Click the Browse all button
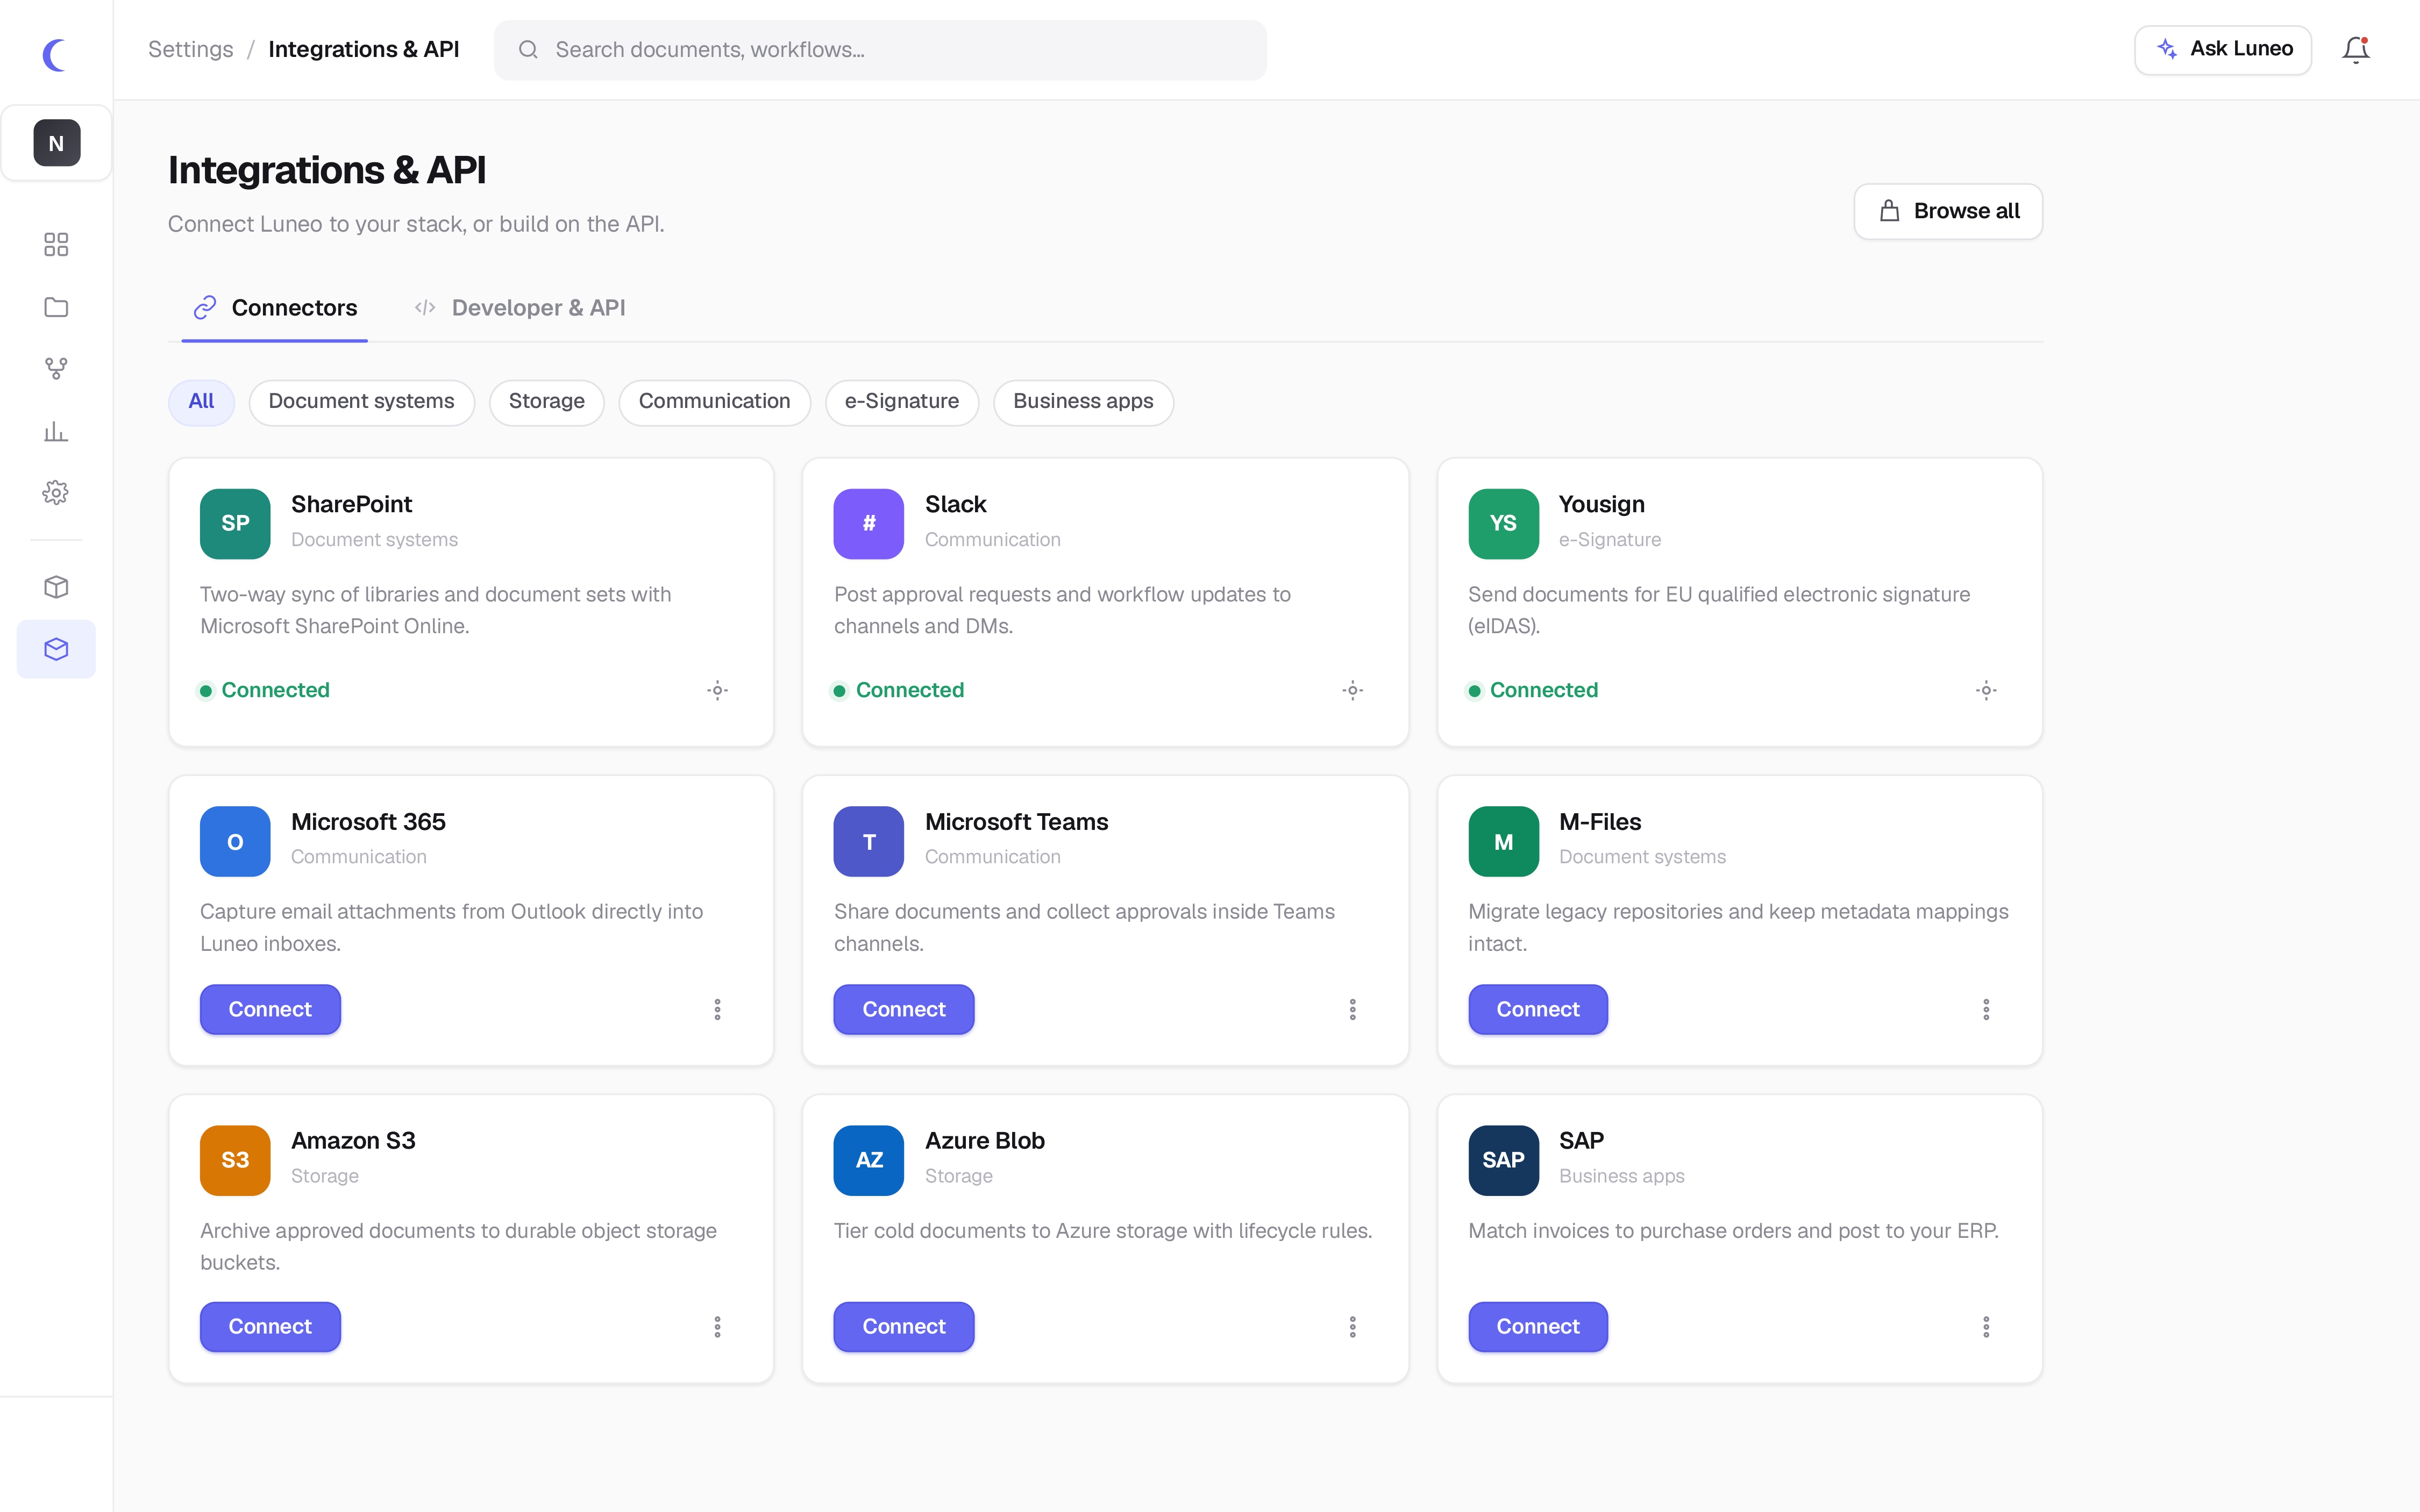This screenshot has width=2420, height=1512. tap(1948, 211)
